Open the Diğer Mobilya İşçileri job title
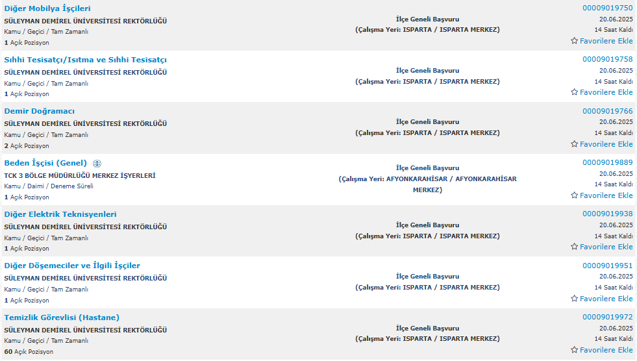Screen dimensions: 637x361 pyautogui.click(x=47, y=8)
